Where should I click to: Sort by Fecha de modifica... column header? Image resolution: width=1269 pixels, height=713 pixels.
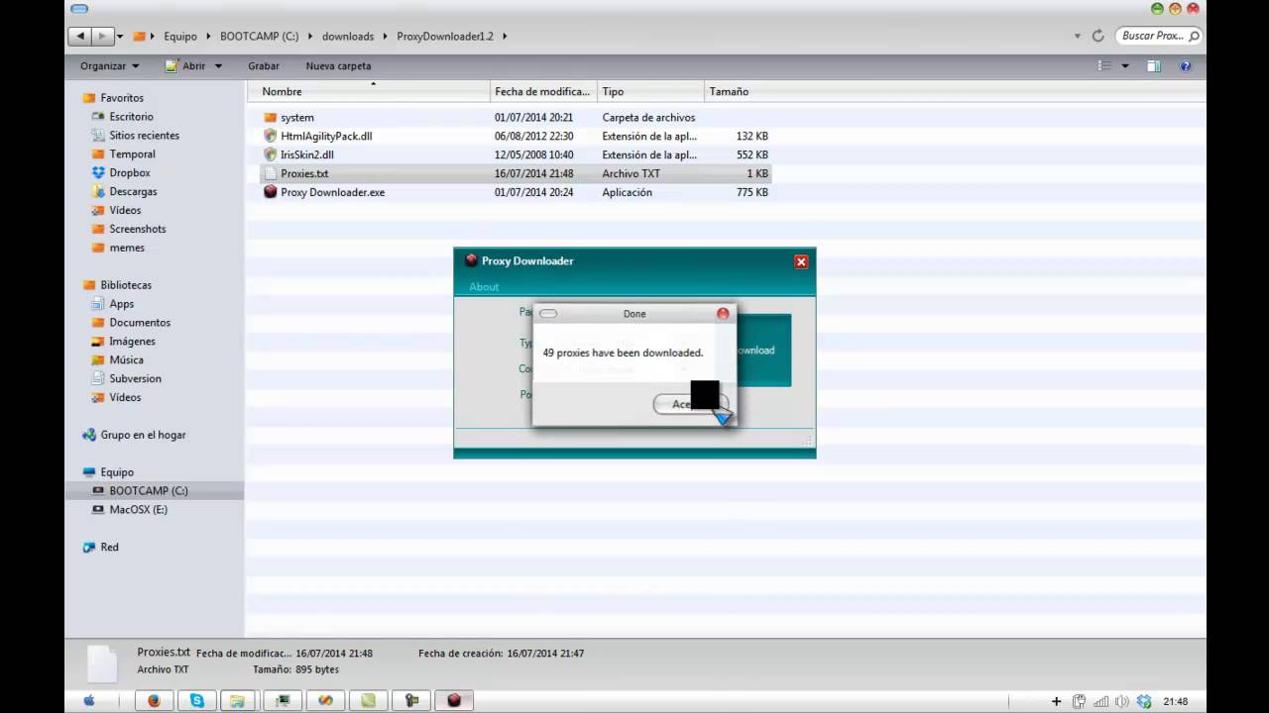pos(543,91)
